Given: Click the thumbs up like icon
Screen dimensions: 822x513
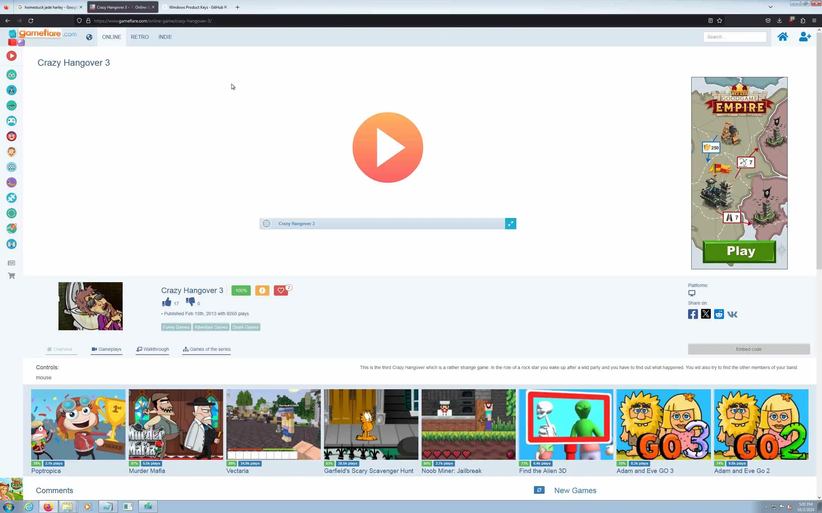Looking at the screenshot, I should click(x=166, y=302).
